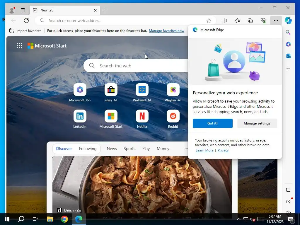Click Manage settings button
This screenshot has width=300, height=225.
[257, 123]
